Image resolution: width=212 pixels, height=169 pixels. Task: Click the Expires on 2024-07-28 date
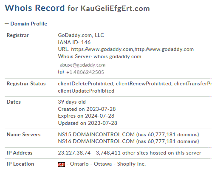click(x=86, y=116)
